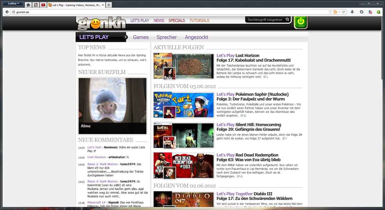385x210 pixels.
Task: Open TUTORIALS in top navigation
Action: 199,20
